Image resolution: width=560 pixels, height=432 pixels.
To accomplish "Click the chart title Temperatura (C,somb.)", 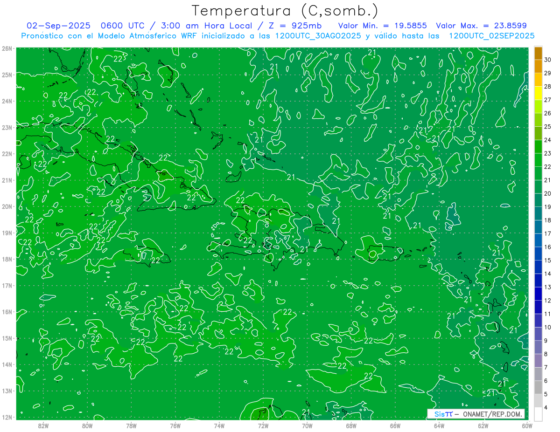I will [285, 11].
